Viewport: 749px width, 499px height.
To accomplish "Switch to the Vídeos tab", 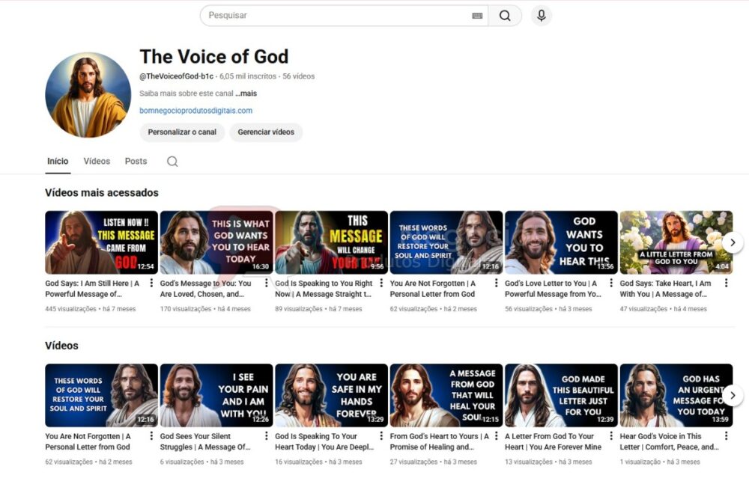I will 97,161.
